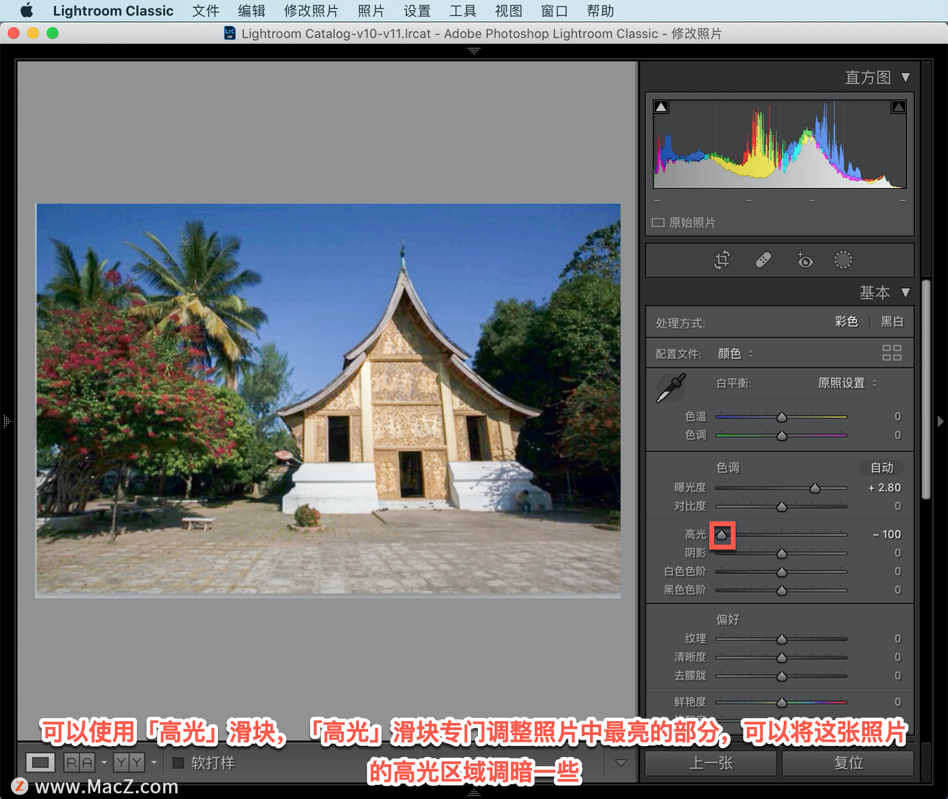The image size is (948, 799).
Task: Switch to Loupe view mode button
Action: [x=40, y=762]
